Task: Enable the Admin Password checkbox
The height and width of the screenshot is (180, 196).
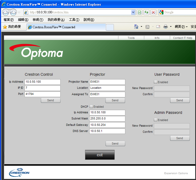Action: click(x=155, y=120)
